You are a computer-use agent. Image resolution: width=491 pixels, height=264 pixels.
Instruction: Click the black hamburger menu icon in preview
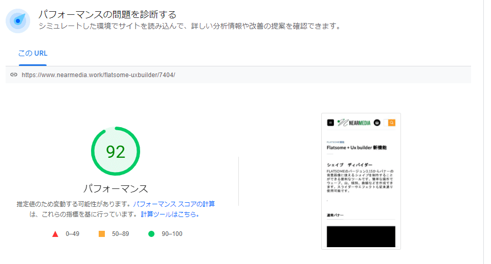point(330,123)
